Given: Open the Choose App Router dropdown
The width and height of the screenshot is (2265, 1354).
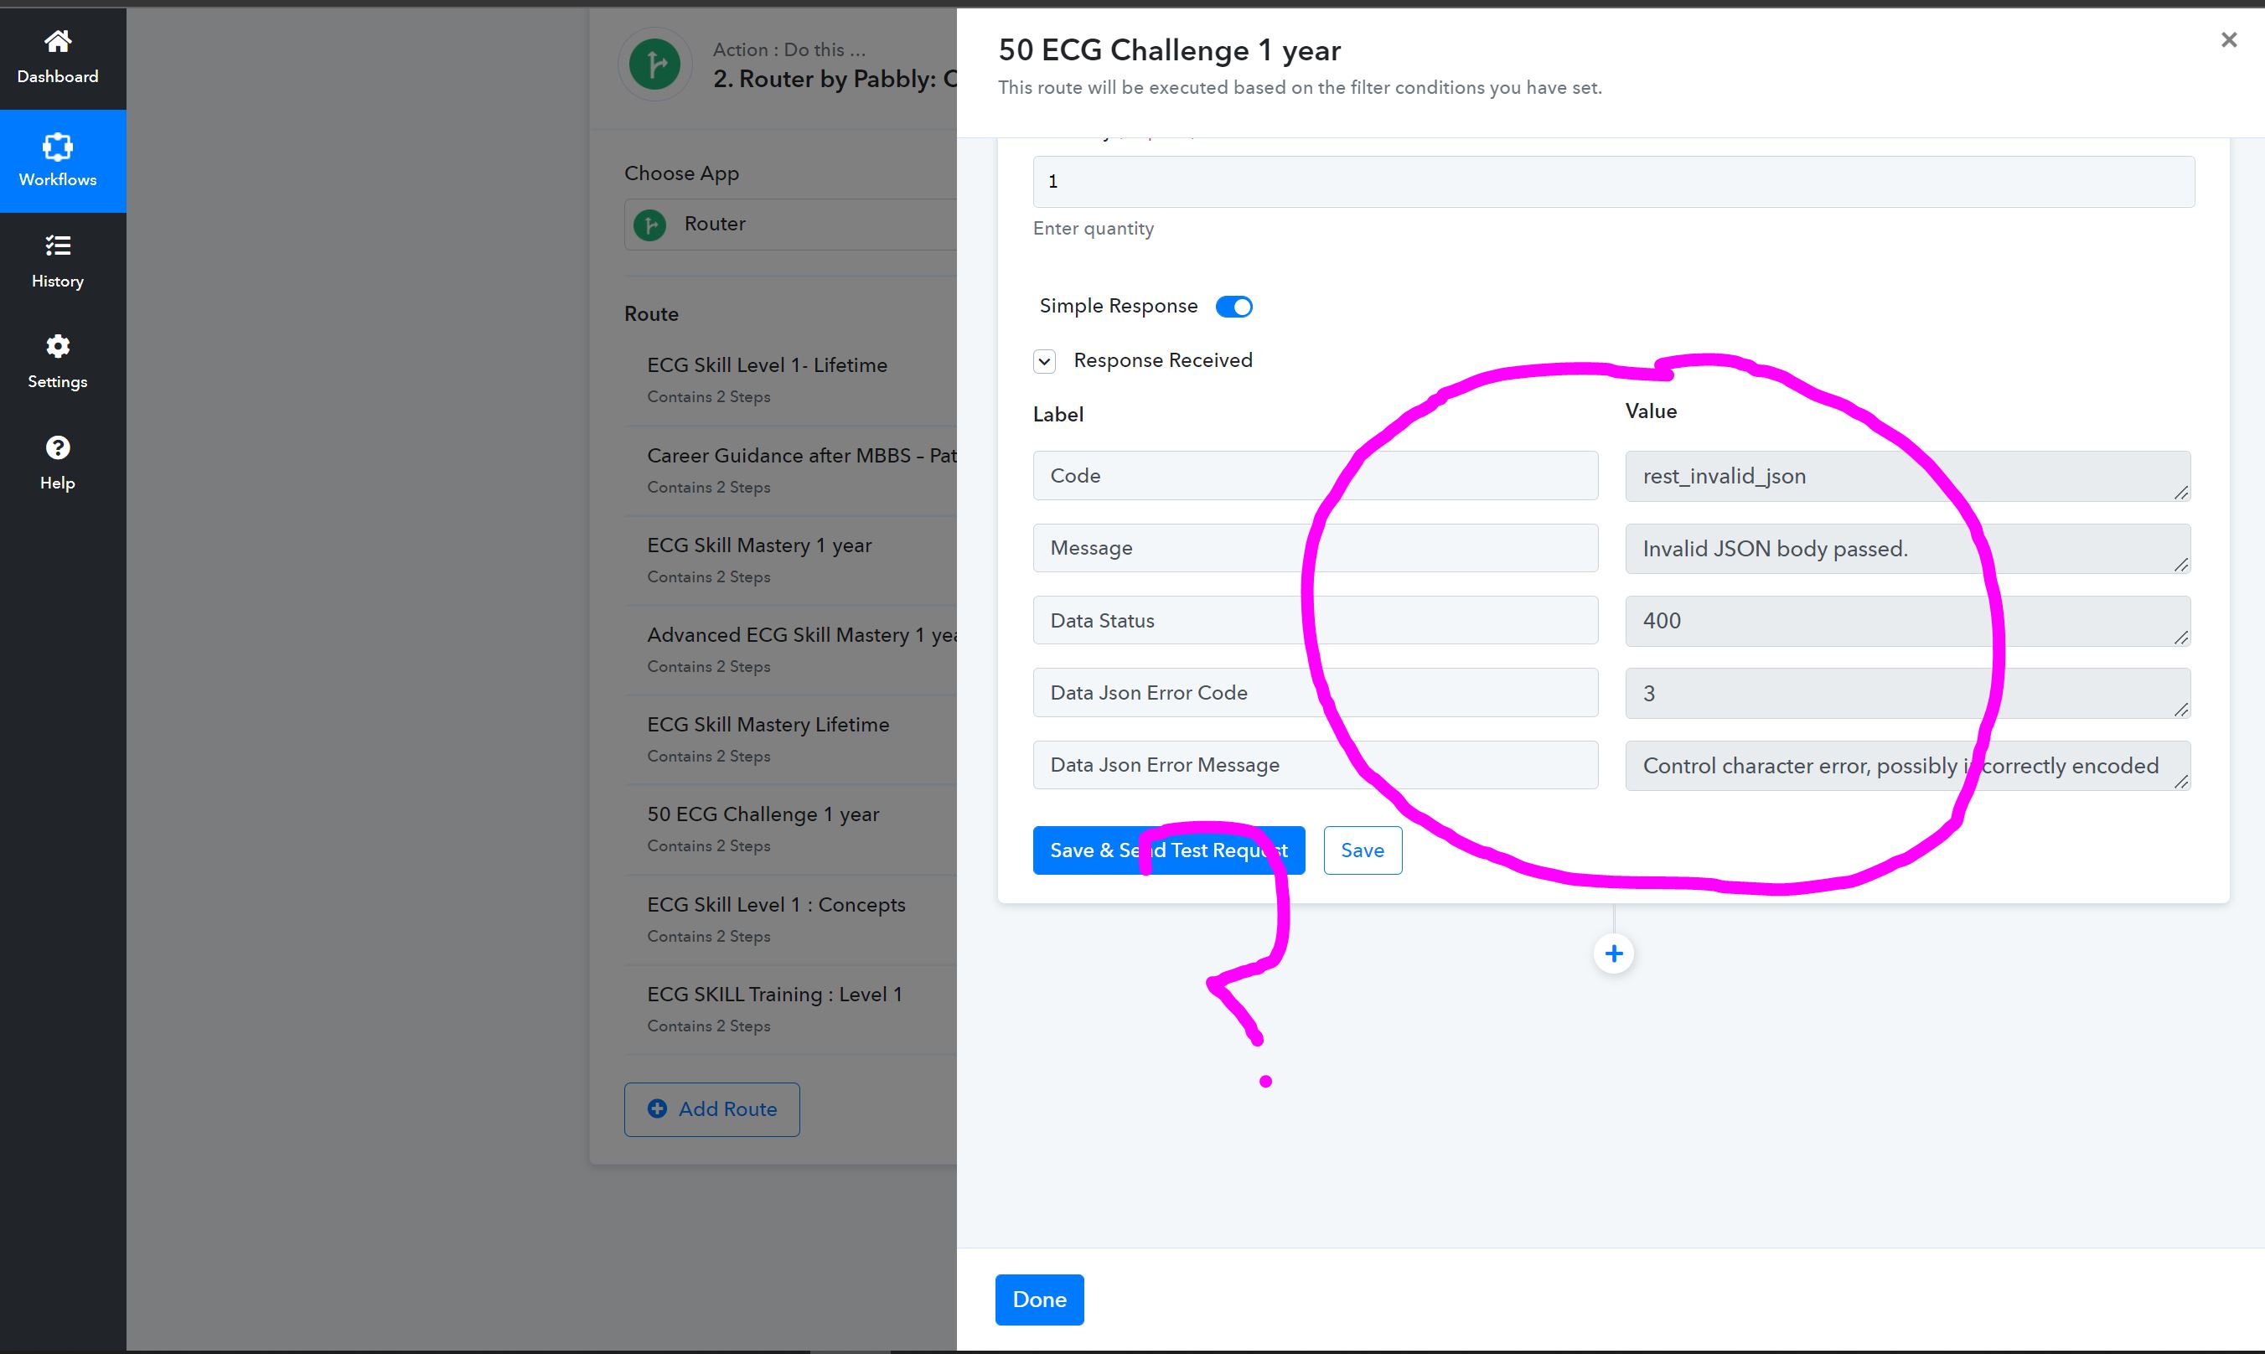Looking at the screenshot, I should point(790,224).
